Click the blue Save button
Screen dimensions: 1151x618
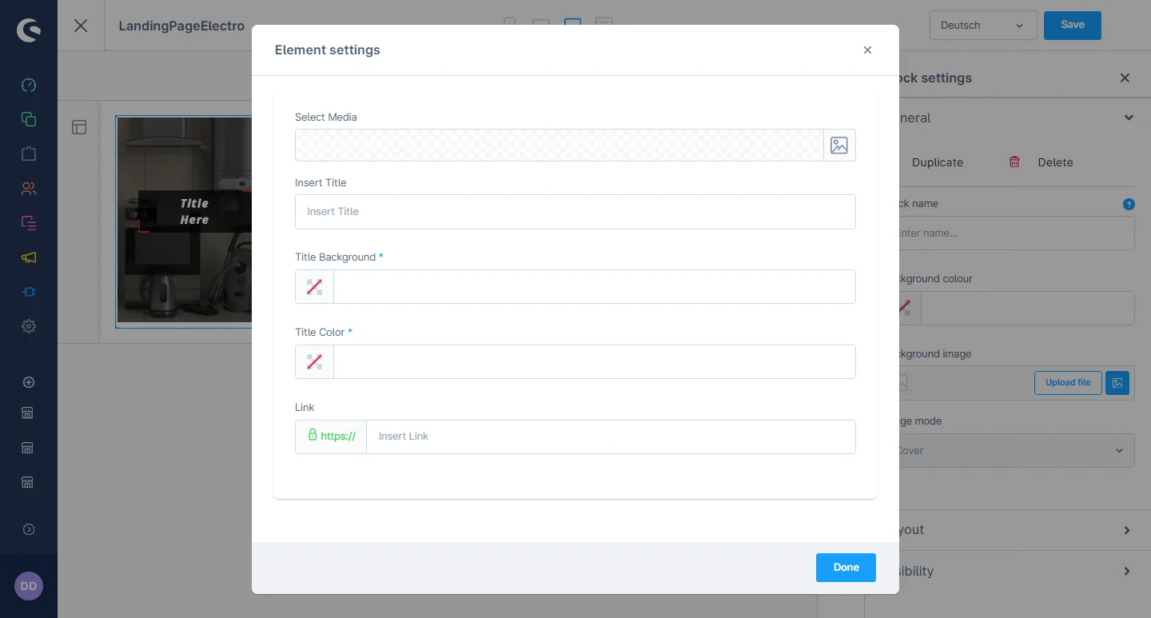[x=1072, y=26]
